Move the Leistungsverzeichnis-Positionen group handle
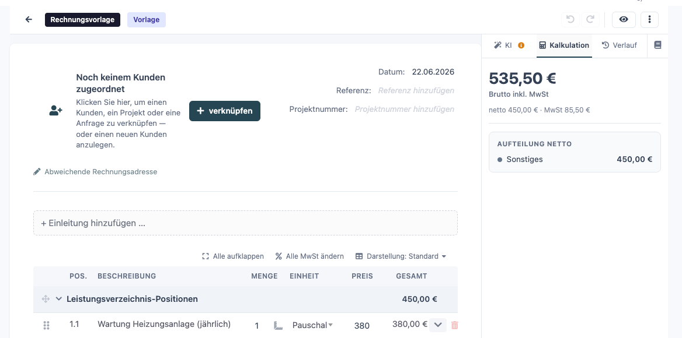This screenshot has height=338, width=682. pos(45,299)
